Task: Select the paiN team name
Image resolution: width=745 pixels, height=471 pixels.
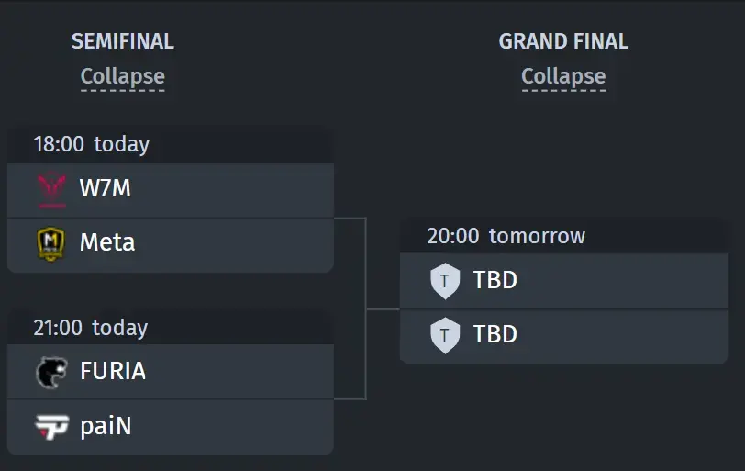Action: coord(106,426)
